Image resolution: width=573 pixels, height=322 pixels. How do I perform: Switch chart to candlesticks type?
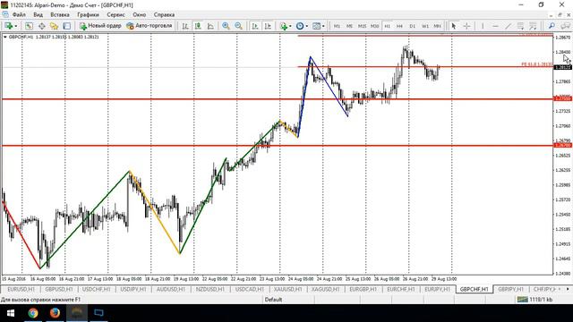coord(198,26)
